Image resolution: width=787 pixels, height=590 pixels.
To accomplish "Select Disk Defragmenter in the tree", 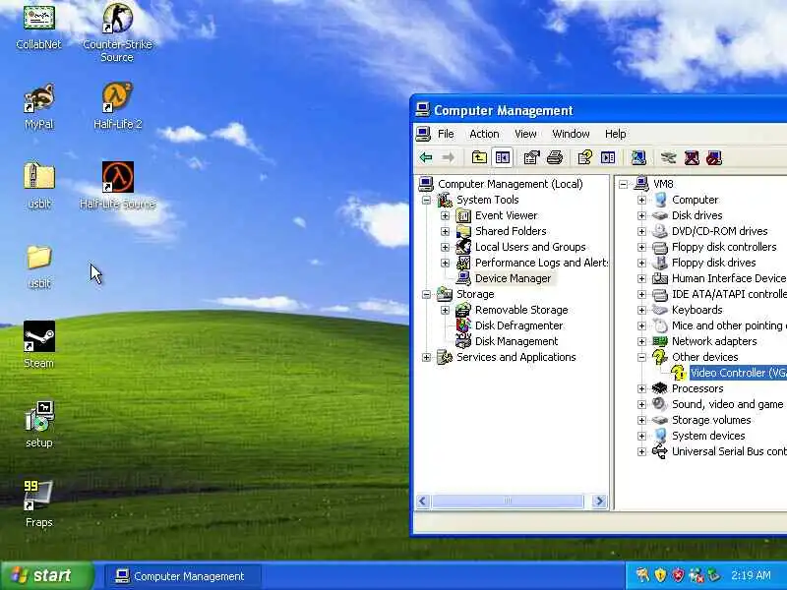I will tap(519, 325).
